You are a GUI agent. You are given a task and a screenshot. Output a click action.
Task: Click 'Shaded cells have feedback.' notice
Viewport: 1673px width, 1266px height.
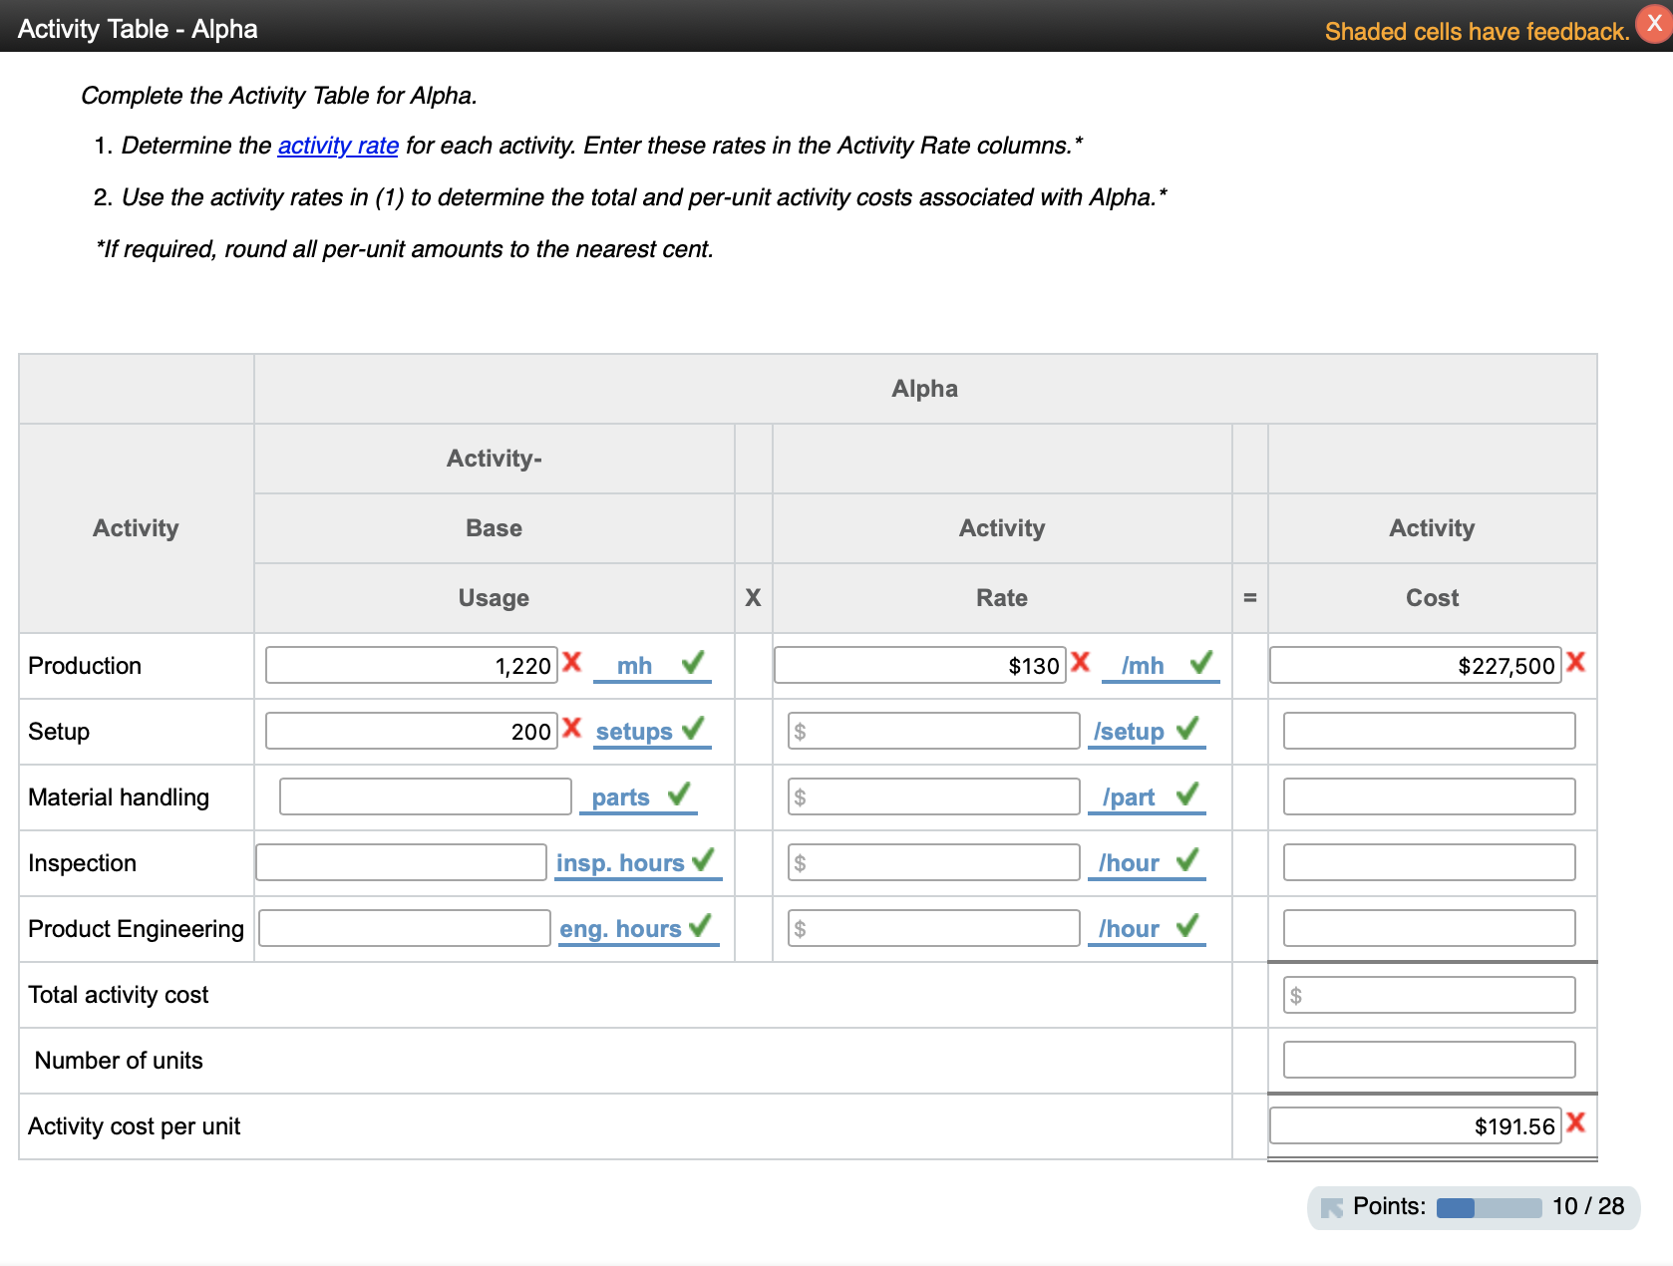coord(1477,32)
